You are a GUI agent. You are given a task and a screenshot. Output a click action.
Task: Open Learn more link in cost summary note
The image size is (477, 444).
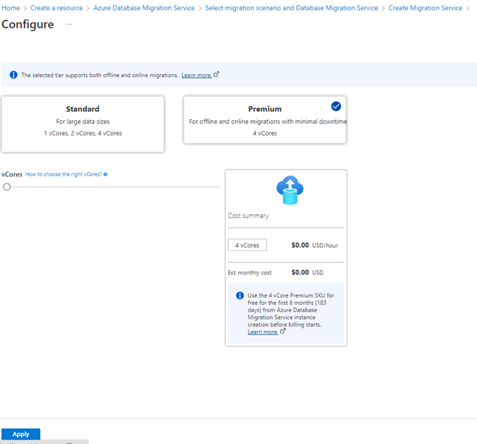click(x=263, y=332)
